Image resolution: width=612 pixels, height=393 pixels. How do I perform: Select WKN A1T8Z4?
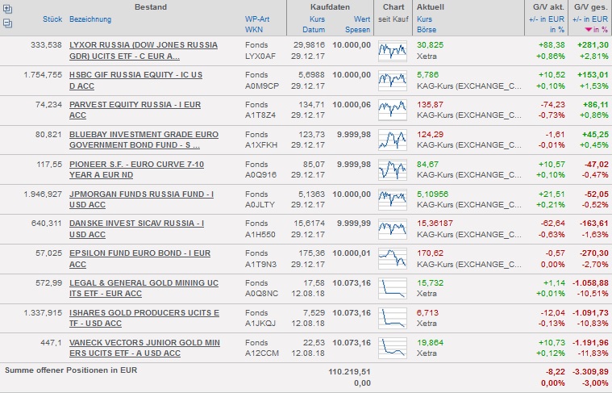pos(260,115)
